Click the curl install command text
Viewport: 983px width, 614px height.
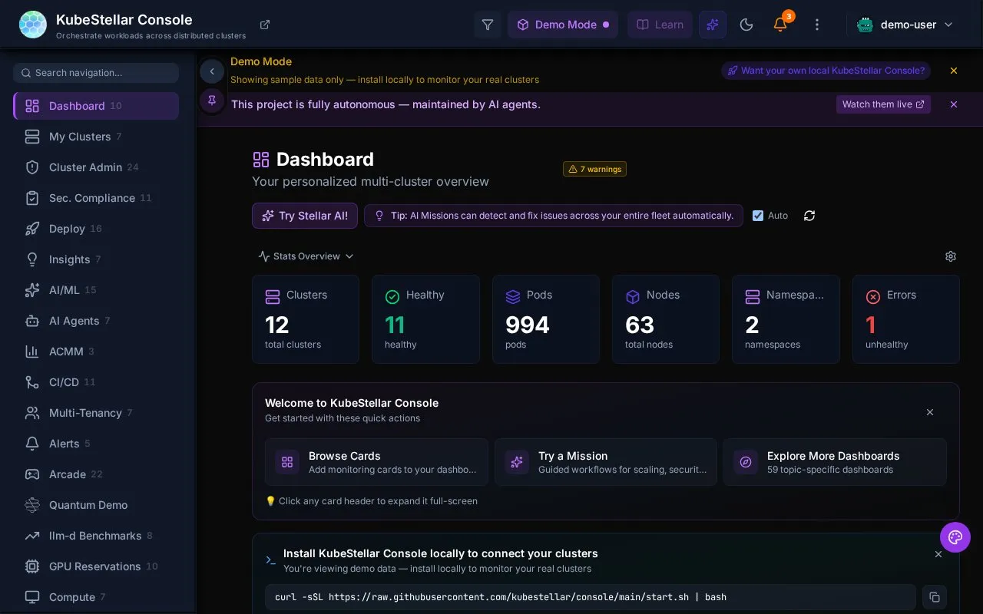[501, 597]
